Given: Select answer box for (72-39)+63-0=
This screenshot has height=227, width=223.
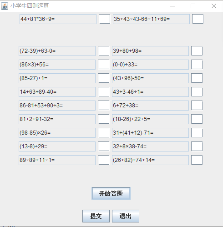Looking at the screenshot, I should pyautogui.click(x=103, y=51).
